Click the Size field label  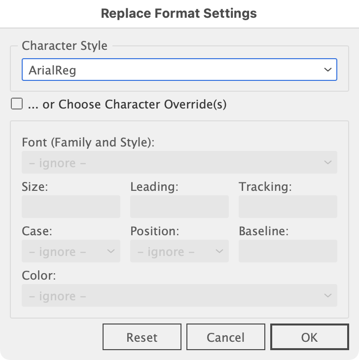(35, 187)
